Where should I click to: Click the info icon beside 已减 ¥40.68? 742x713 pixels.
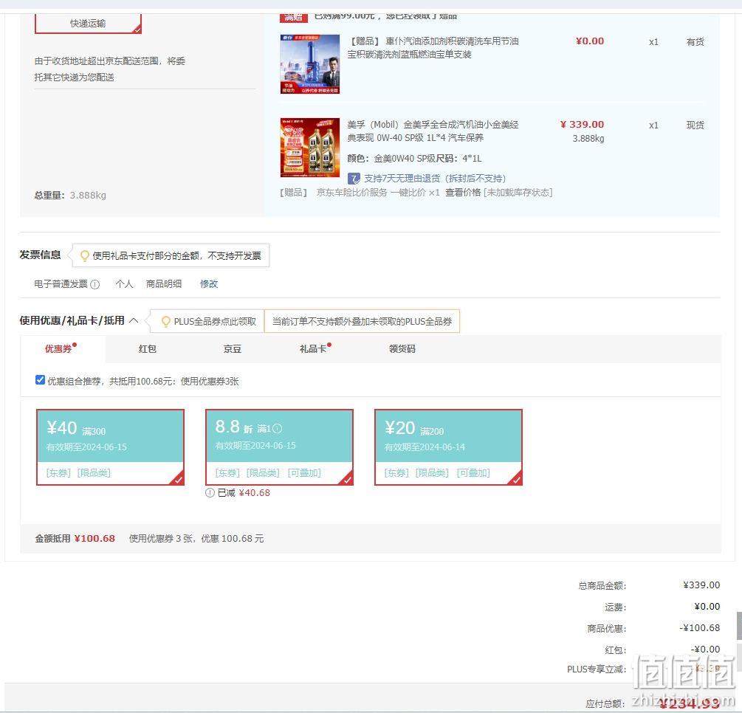[210, 492]
